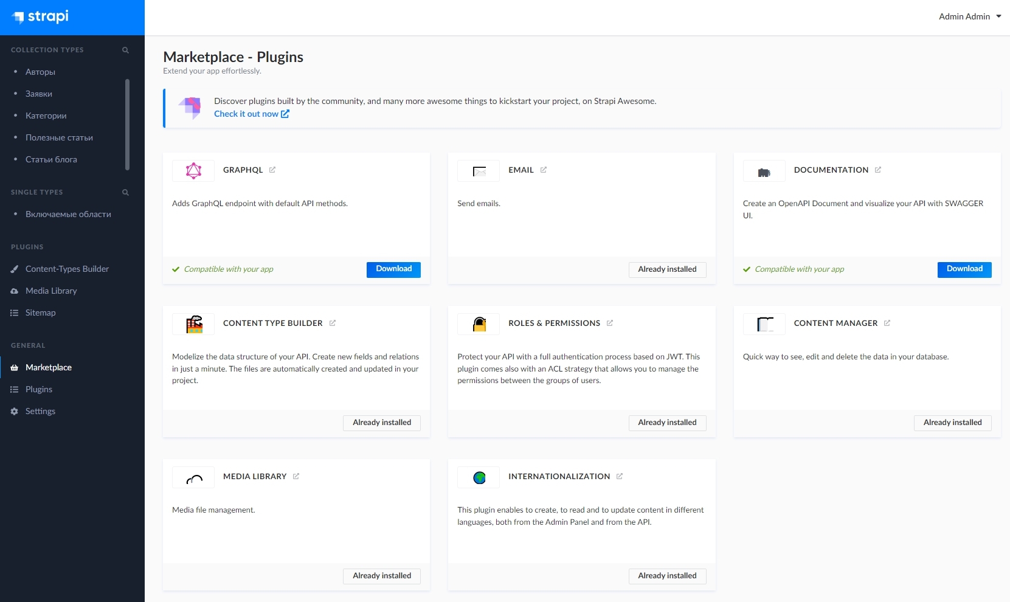Click the external link icon beside Internationalization
The image size is (1010, 602).
coord(620,476)
